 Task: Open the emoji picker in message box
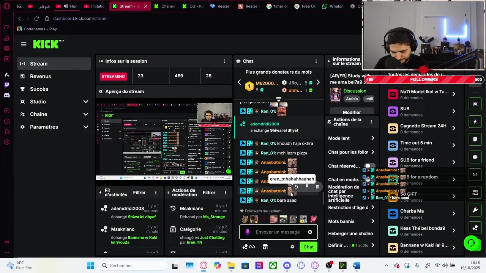[x=310, y=232]
